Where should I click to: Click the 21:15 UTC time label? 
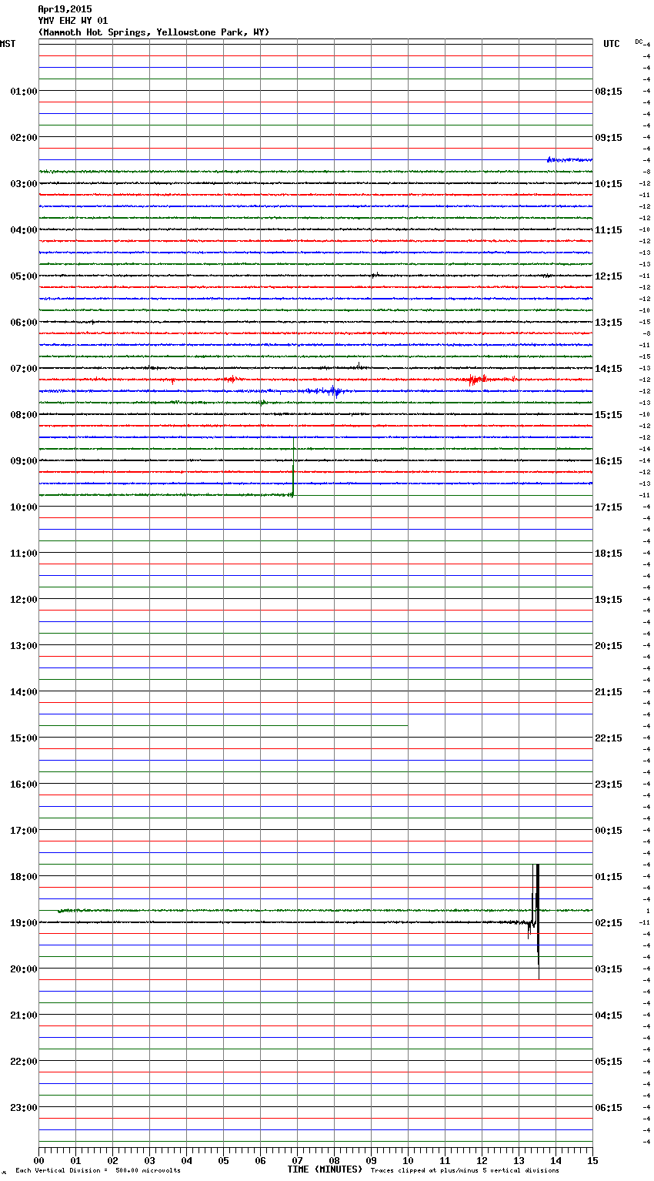(609, 692)
